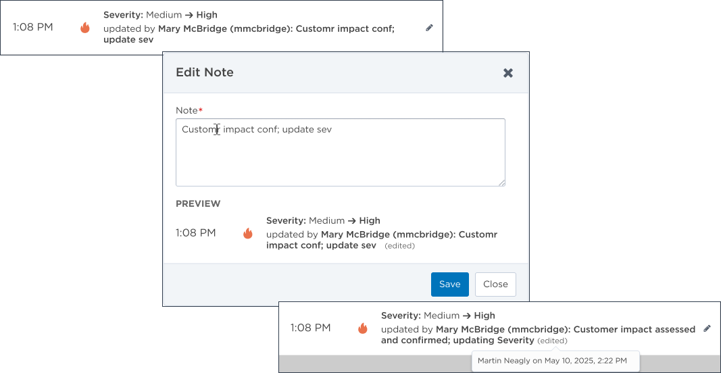The height and width of the screenshot is (373, 721).
Task: Click the "Severity: Medium → High" text in the top entry
Action: pyautogui.click(x=160, y=15)
